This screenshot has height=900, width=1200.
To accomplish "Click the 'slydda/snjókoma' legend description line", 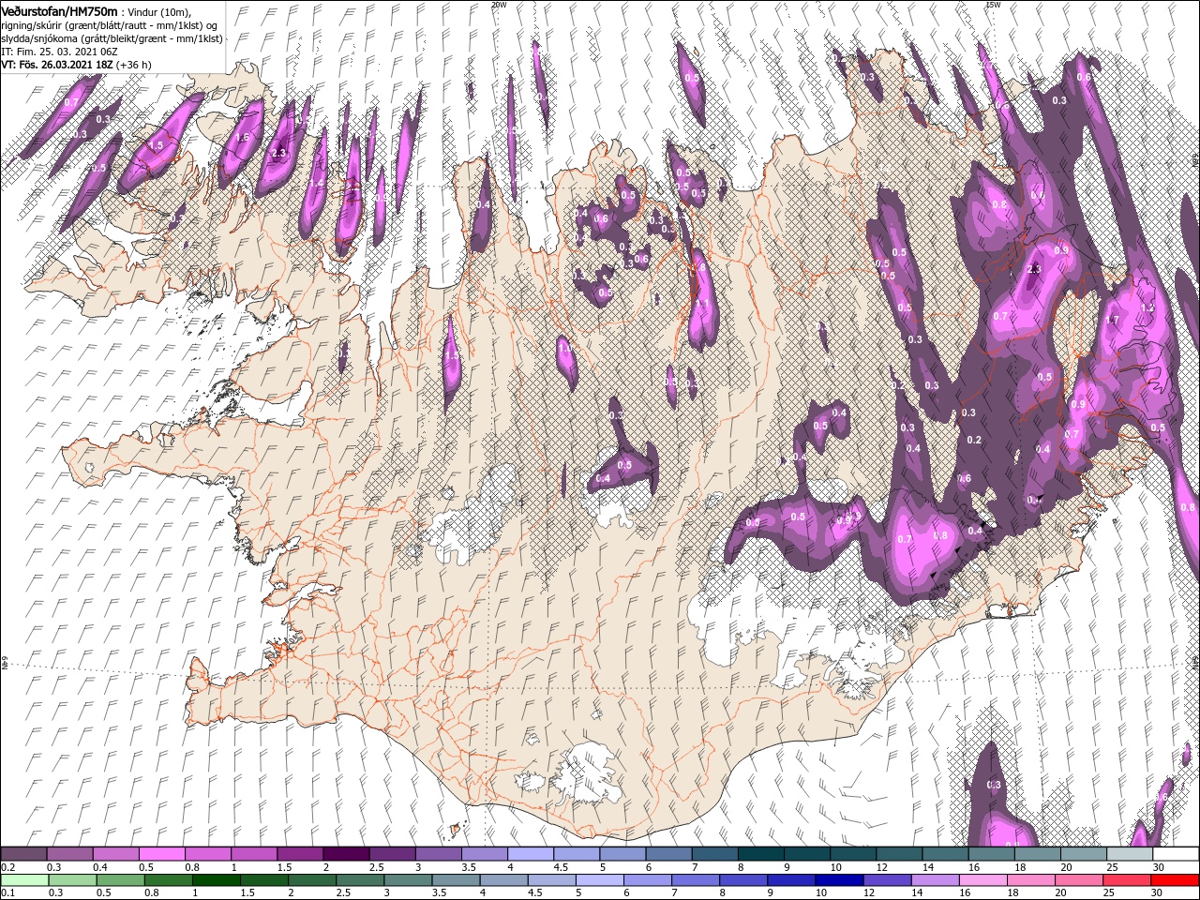I will coord(112,37).
